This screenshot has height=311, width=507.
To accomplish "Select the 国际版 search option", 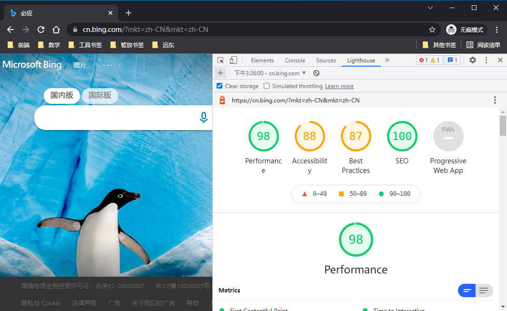I will [100, 95].
